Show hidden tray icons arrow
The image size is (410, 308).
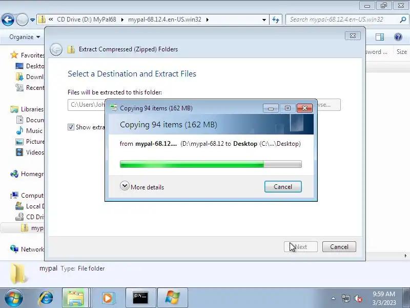tap(334, 298)
